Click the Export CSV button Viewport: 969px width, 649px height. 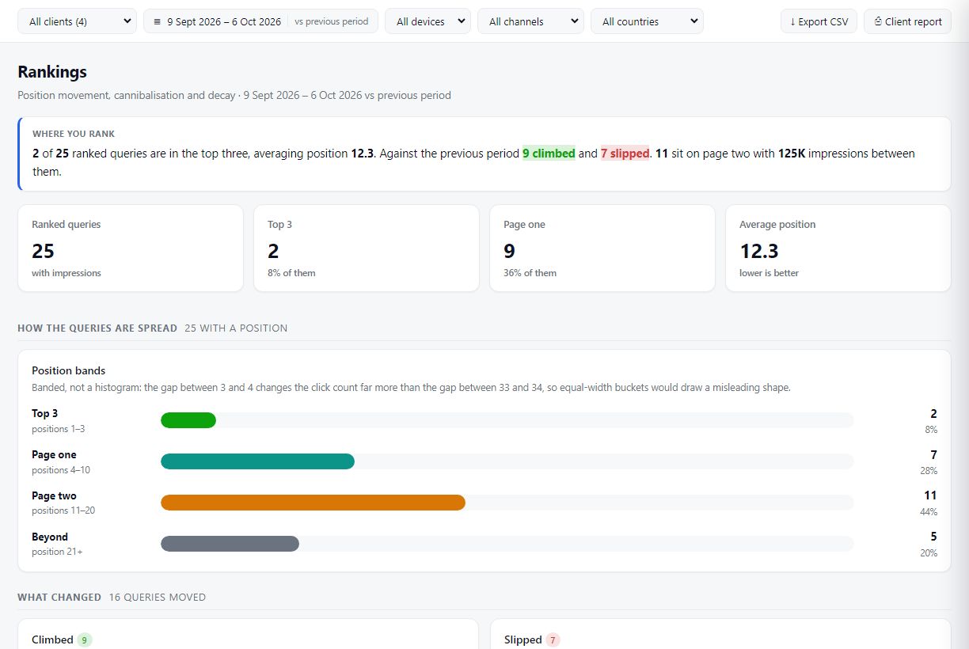point(819,21)
